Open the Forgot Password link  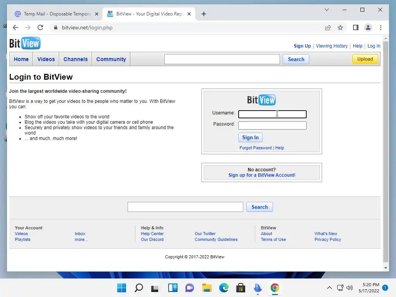point(255,148)
